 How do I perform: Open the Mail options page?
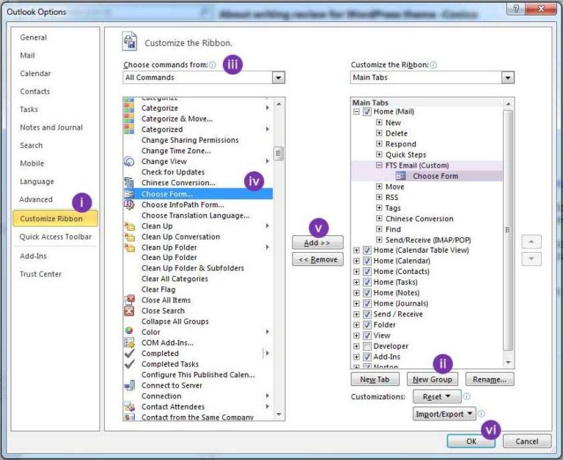click(x=27, y=55)
